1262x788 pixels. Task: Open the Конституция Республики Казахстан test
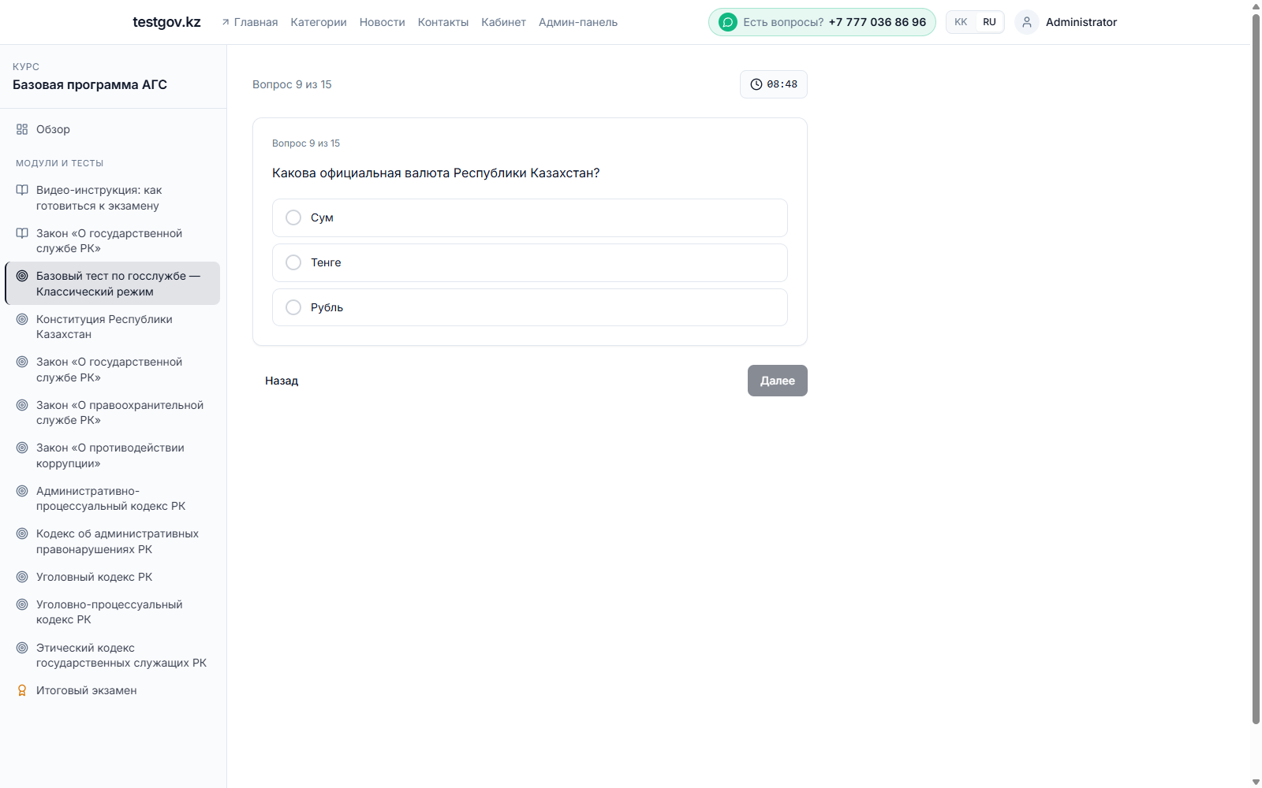(113, 326)
